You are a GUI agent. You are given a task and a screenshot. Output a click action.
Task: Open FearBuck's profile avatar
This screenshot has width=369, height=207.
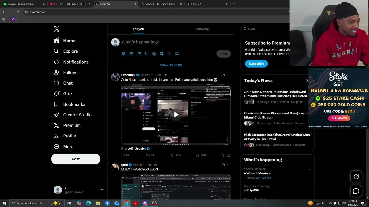point(115,77)
